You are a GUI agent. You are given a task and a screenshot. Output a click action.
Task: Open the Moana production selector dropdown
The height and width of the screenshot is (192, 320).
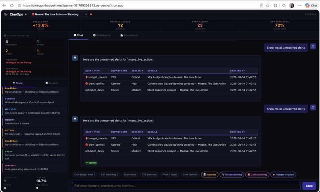tap(58, 14)
